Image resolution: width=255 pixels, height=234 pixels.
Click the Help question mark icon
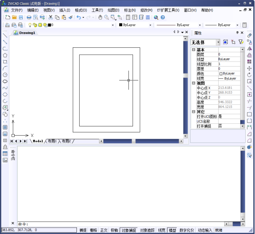tap(162, 17)
